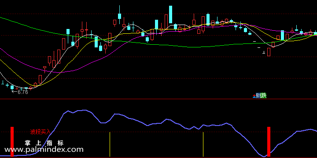Click the 波段买入 indicator label
This screenshot has height=158, width=317.
40,132
